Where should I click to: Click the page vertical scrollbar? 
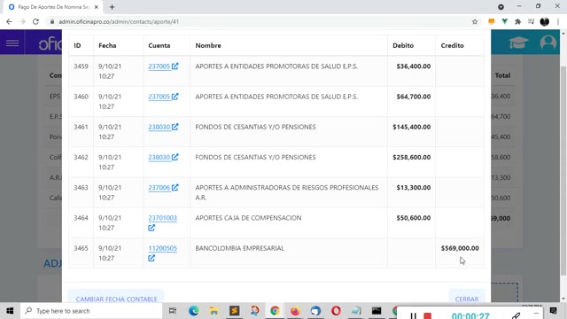[563, 170]
